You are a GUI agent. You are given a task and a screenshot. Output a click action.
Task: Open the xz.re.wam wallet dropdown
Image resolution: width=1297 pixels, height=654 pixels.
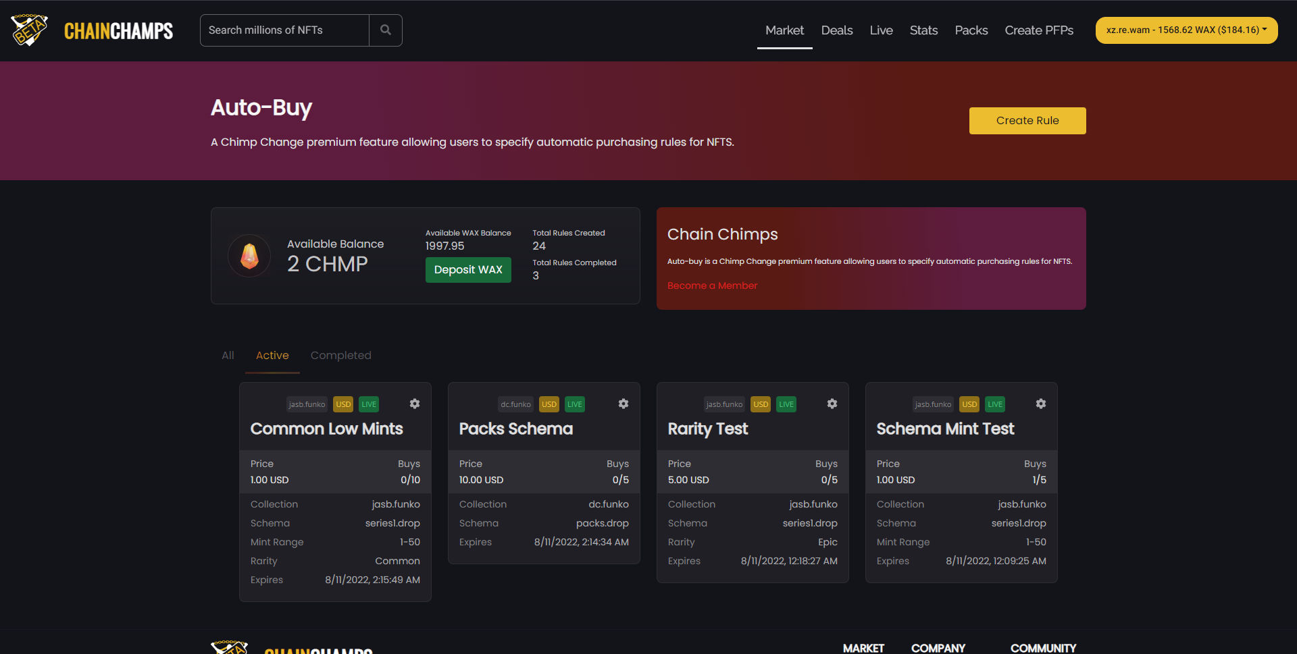(x=1186, y=30)
